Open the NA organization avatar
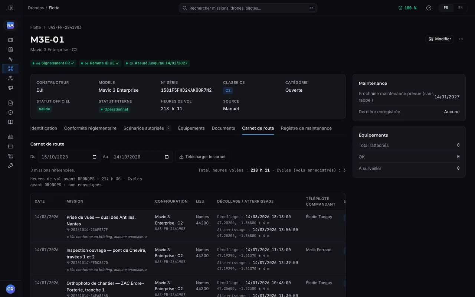This screenshot has width=475, height=297. pos(10,25)
